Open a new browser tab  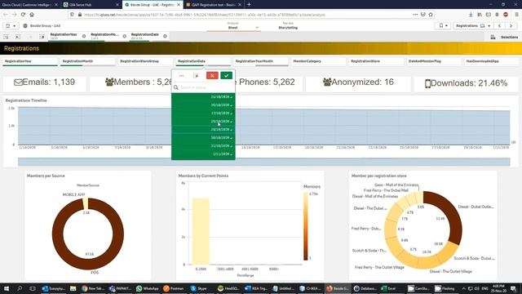249,5
